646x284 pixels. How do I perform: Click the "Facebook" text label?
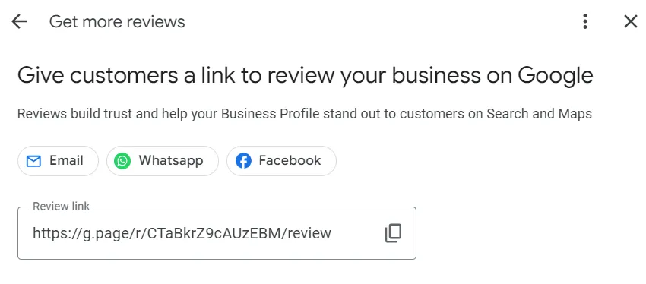coord(290,160)
